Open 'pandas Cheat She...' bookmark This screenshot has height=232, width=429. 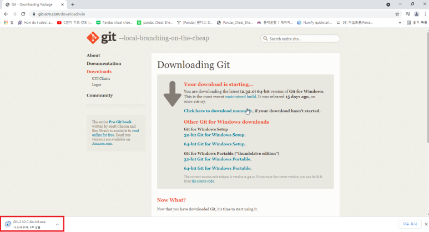(x=155, y=22)
